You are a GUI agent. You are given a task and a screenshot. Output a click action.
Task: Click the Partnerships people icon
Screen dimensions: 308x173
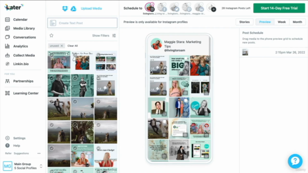point(8,81)
